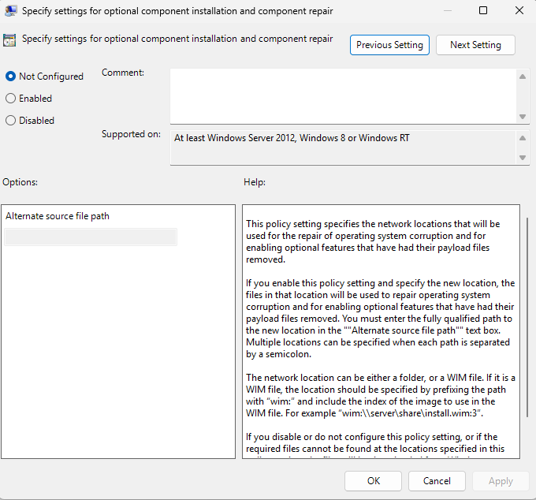Go to Previous Setting

[389, 45]
